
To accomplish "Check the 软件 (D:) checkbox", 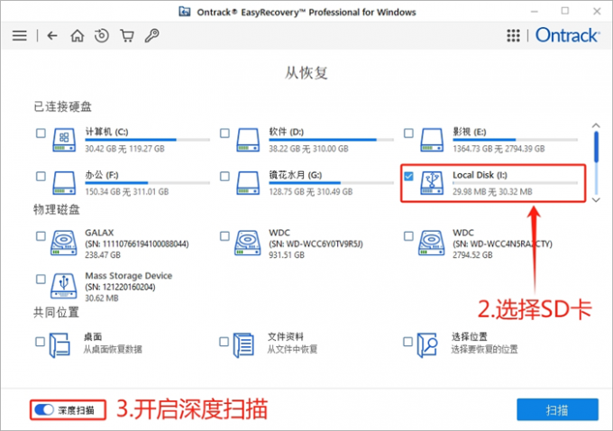I will pos(224,133).
